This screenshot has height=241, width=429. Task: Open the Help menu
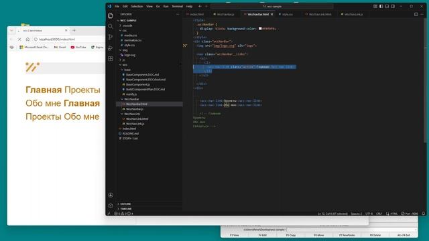(189, 6)
